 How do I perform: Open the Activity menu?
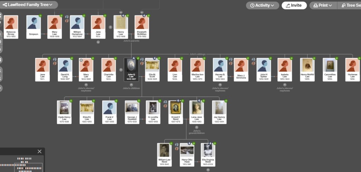(262, 5)
